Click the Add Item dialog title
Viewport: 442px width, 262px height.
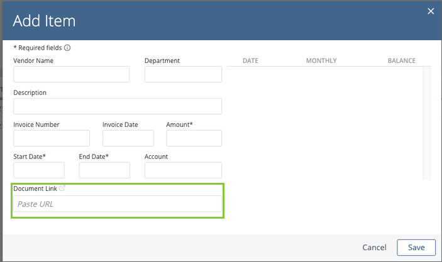click(44, 21)
